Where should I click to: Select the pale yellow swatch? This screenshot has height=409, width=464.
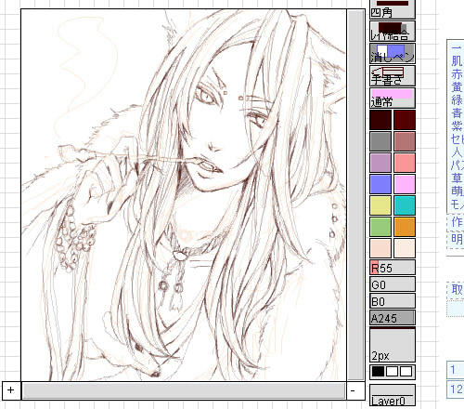point(380,205)
